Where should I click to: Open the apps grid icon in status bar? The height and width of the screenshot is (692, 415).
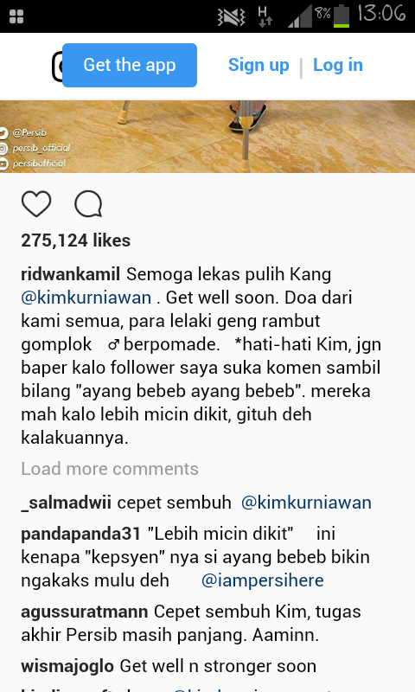16,16
